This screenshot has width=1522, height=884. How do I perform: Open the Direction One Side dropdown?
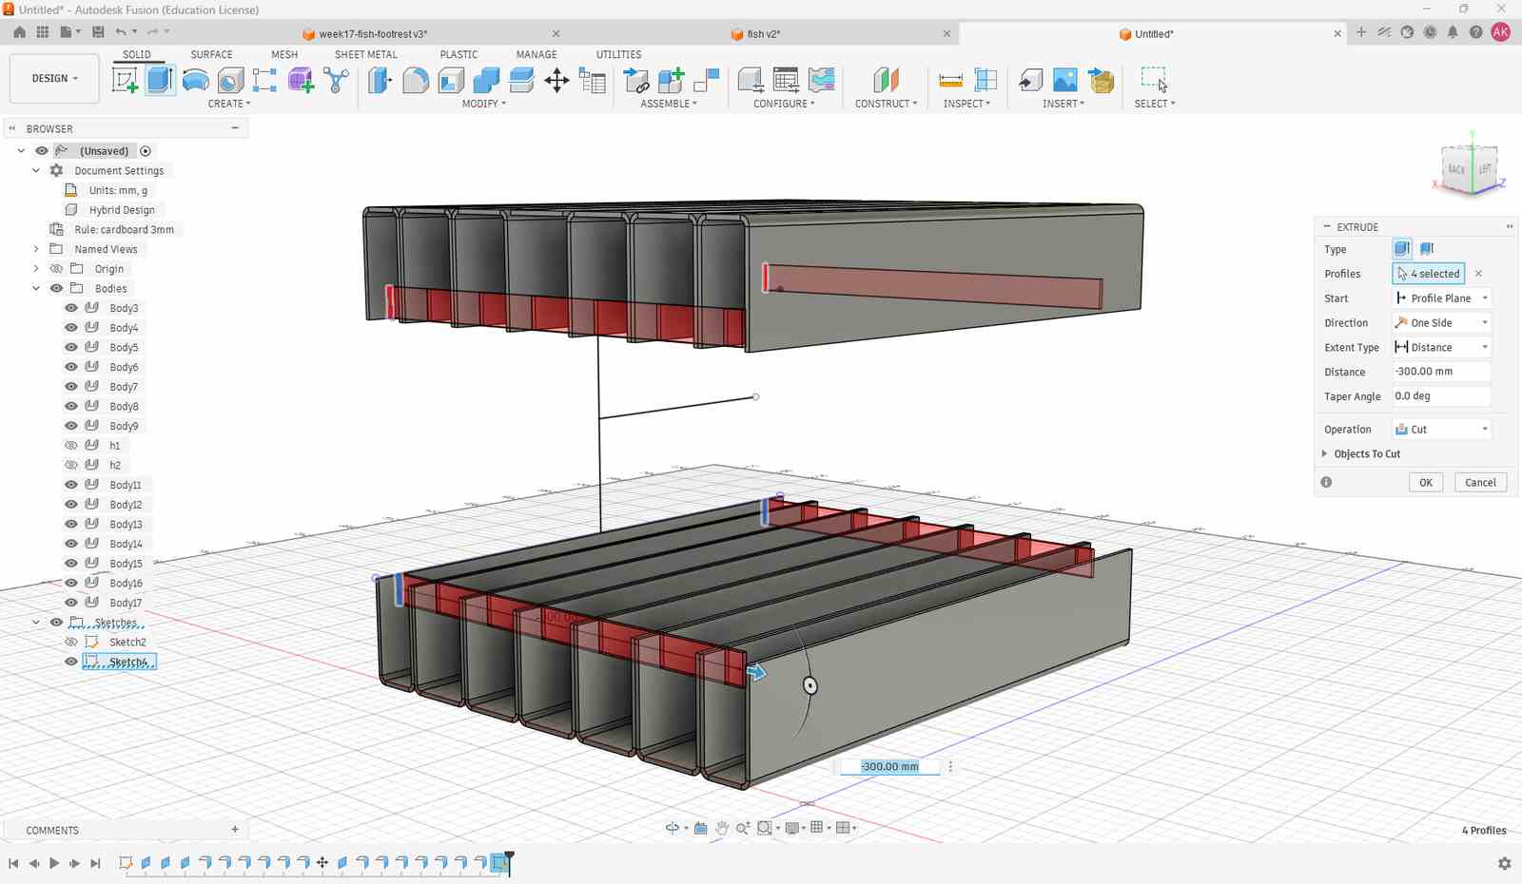click(1442, 323)
